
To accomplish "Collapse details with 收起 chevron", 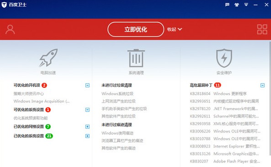I will 175,29.
